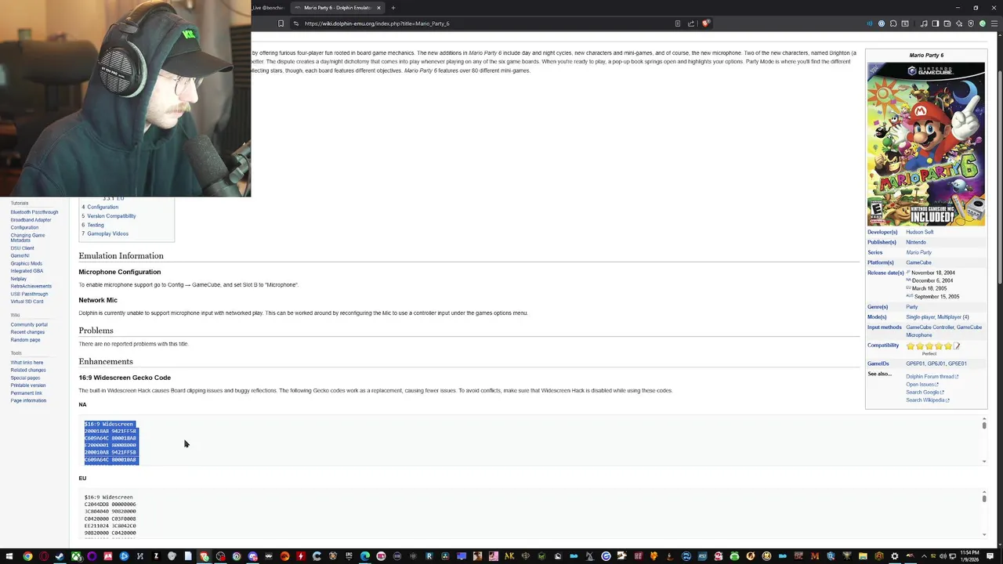The width and height of the screenshot is (1003, 564).
Task: Open Page information link
Action: pyautogui.click(x=28, y=400)
